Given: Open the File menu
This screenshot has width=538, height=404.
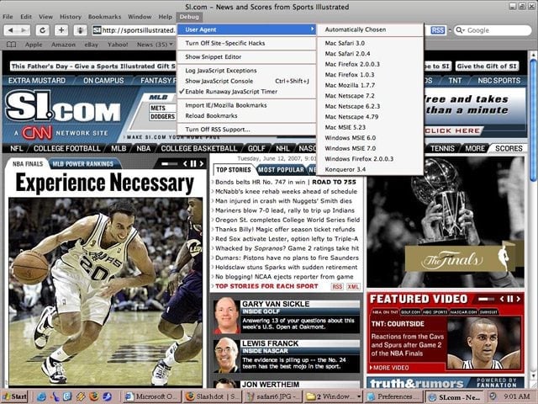Looking at the screenshot, I should 8,17.
